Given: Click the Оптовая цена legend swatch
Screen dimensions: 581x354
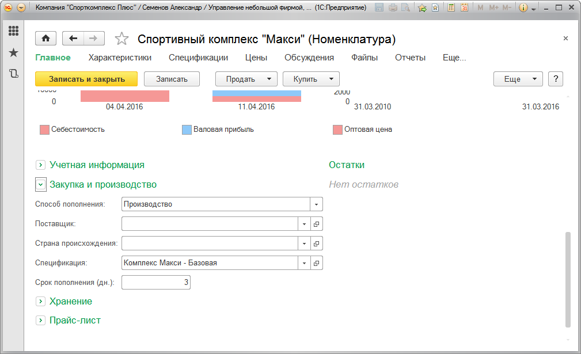Looking at the screenshot, I should pyautogui.click(x=337, y=130).
